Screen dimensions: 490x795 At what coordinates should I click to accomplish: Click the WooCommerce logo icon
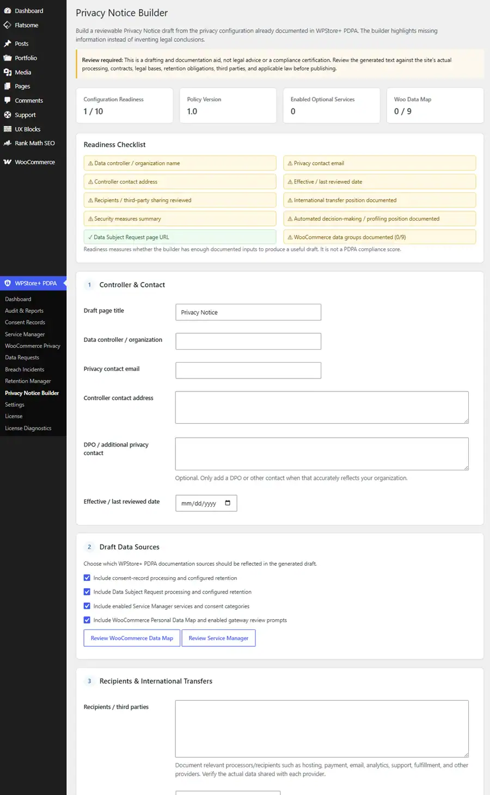(x=8, y=162)
